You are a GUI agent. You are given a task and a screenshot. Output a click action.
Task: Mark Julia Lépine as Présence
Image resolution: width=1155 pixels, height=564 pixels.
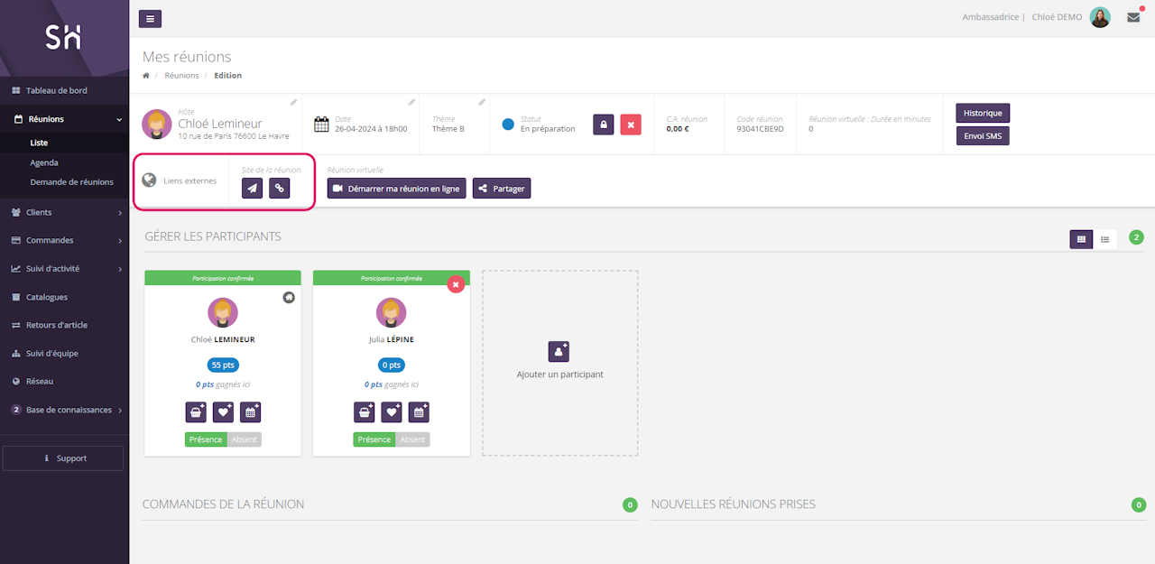tap(374, 439)
